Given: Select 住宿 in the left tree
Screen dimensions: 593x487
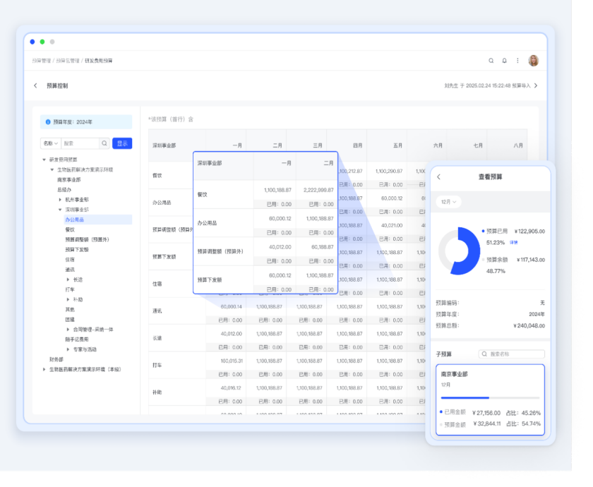Looking at the screenshot, I should 70,260.
